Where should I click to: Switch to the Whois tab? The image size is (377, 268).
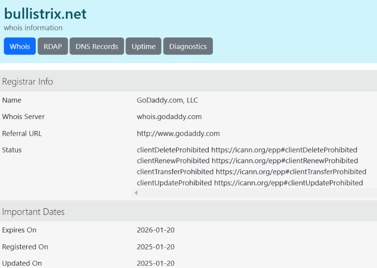[20, 46]
